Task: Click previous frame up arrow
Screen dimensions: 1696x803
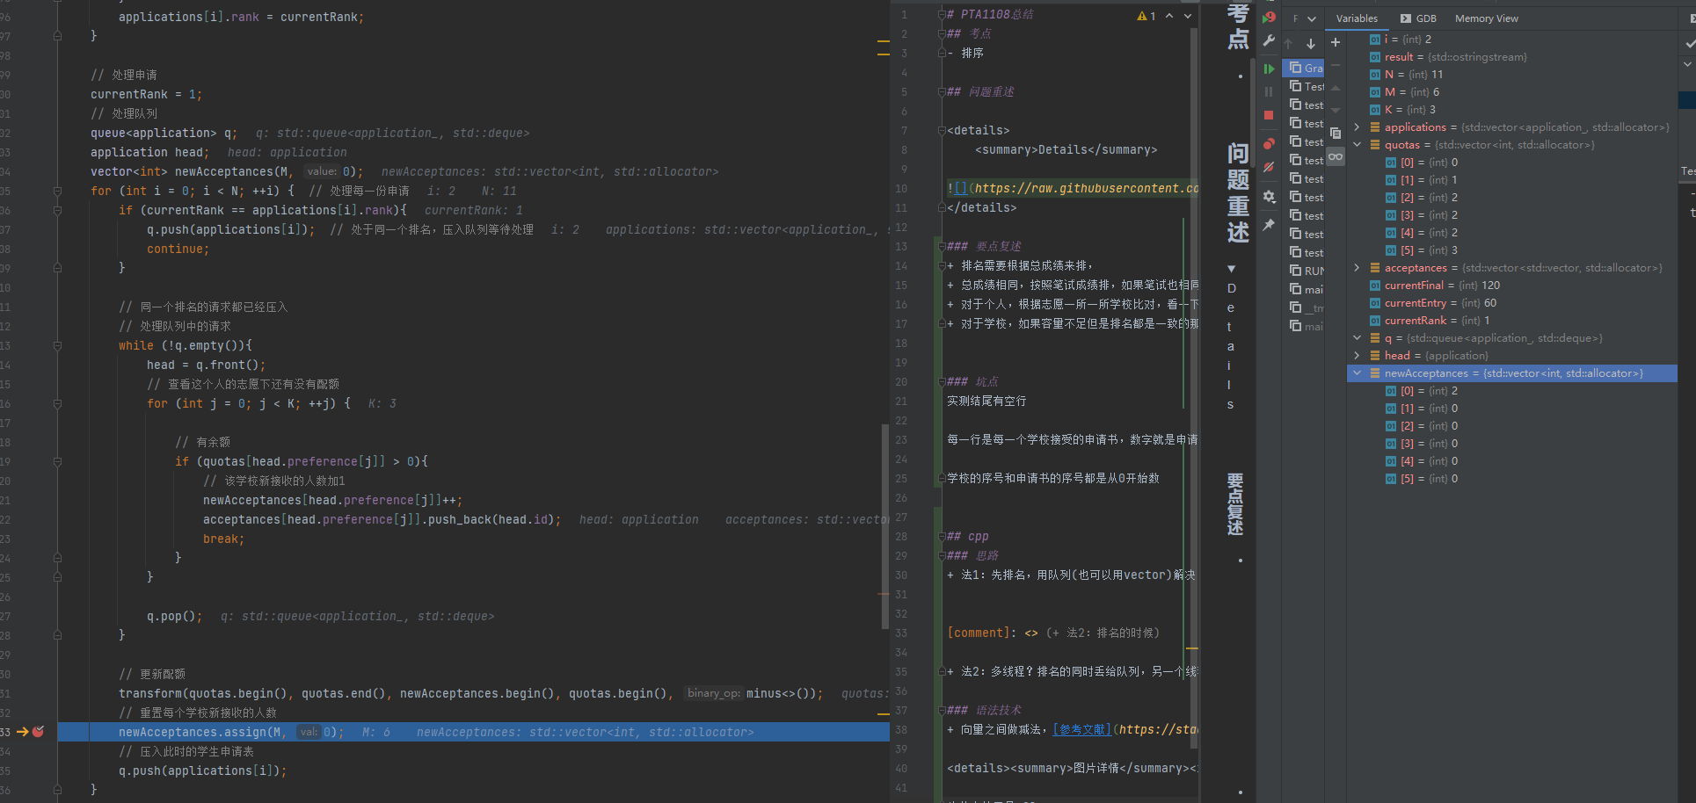Action: coord(1288,43)
